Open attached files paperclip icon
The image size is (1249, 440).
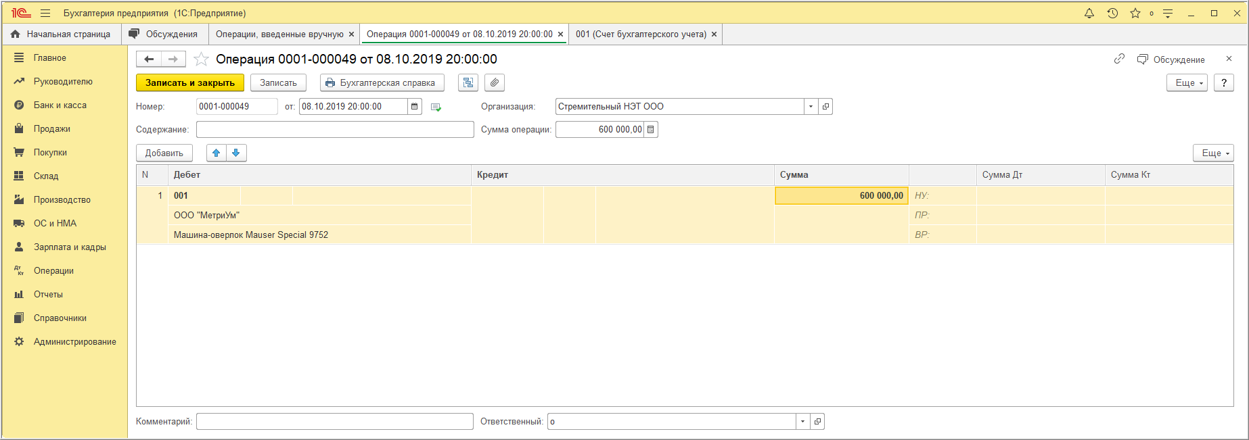pyautogui.click(x=495, y=82)
